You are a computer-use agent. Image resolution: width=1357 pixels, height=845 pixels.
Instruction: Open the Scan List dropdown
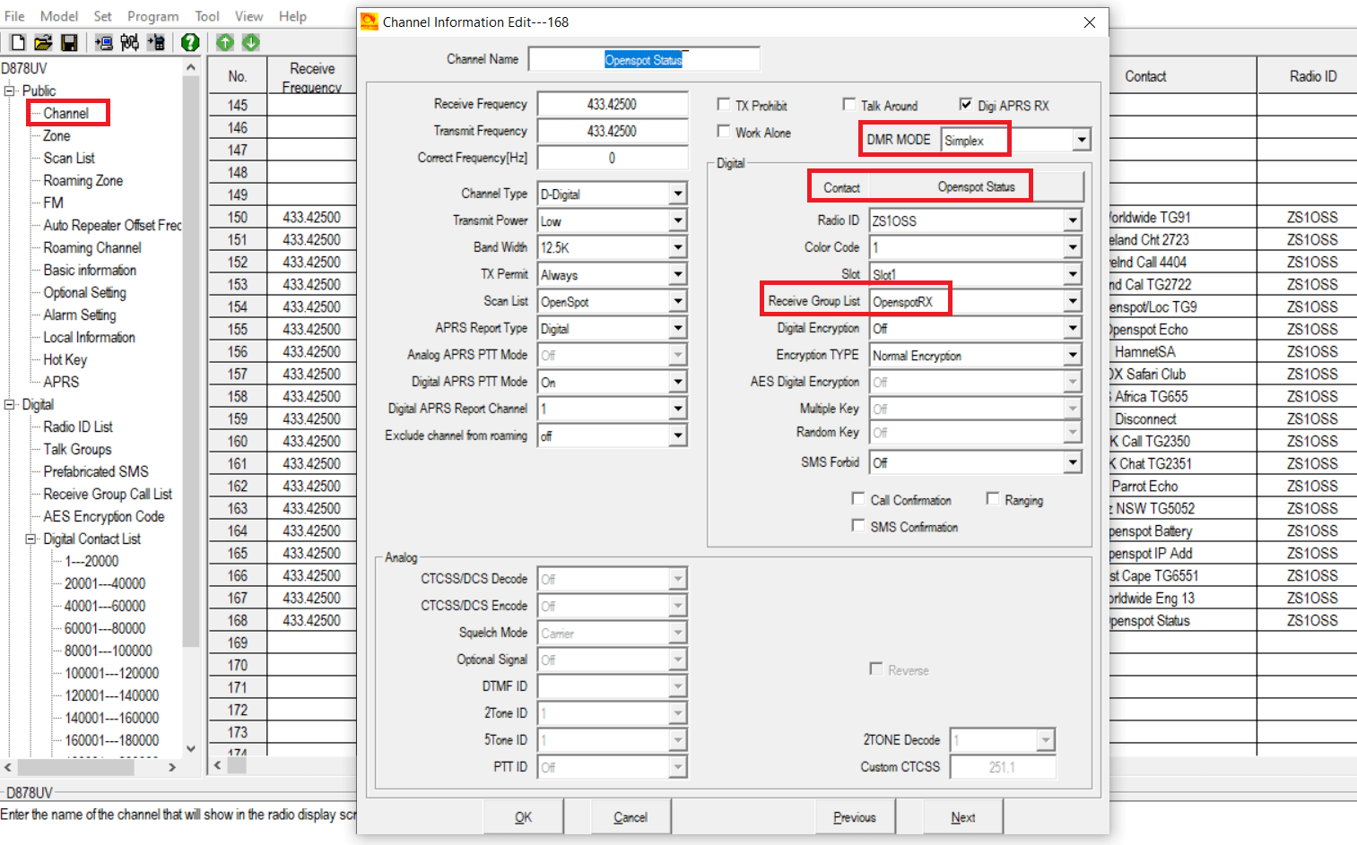click(x=678, y=301)
